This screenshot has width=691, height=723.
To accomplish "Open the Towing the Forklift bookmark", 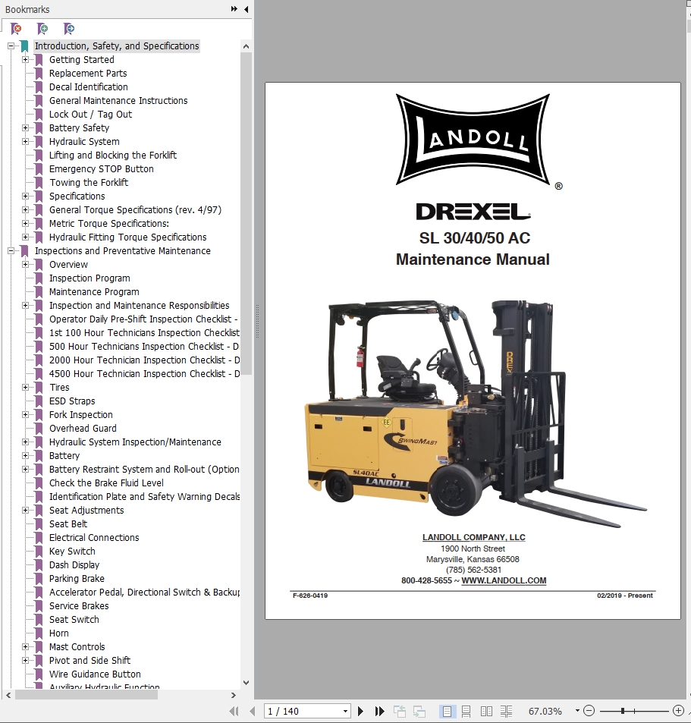I will click(89, 183).
